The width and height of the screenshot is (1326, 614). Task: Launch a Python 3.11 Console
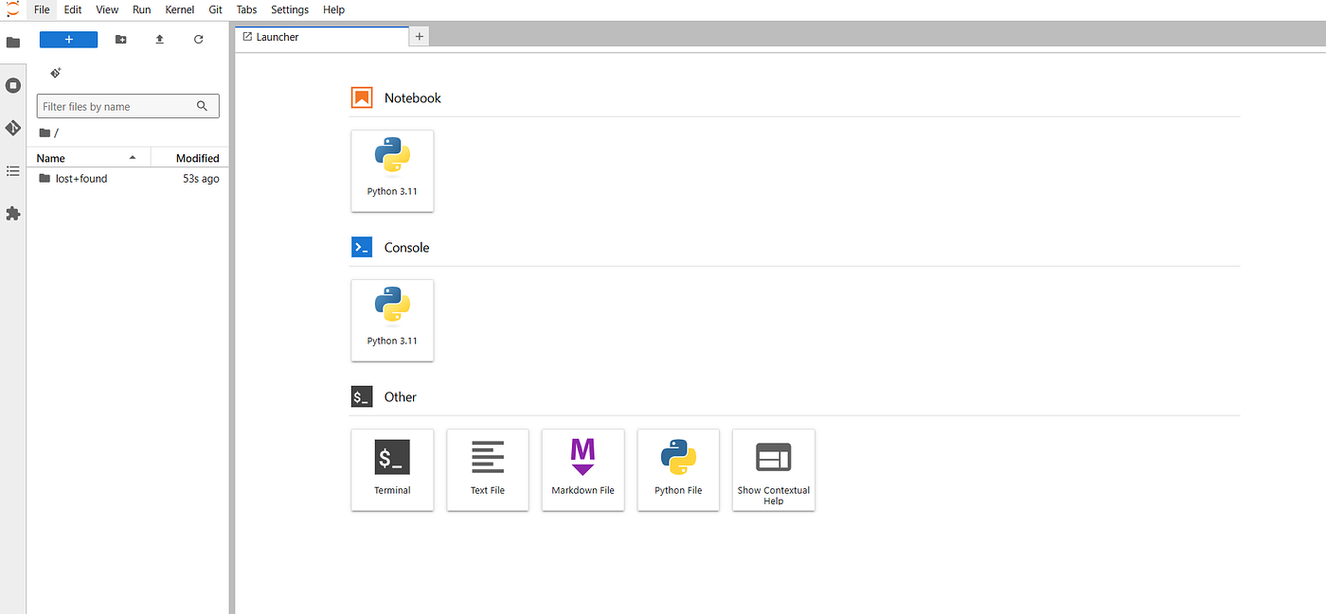(392, 321)
